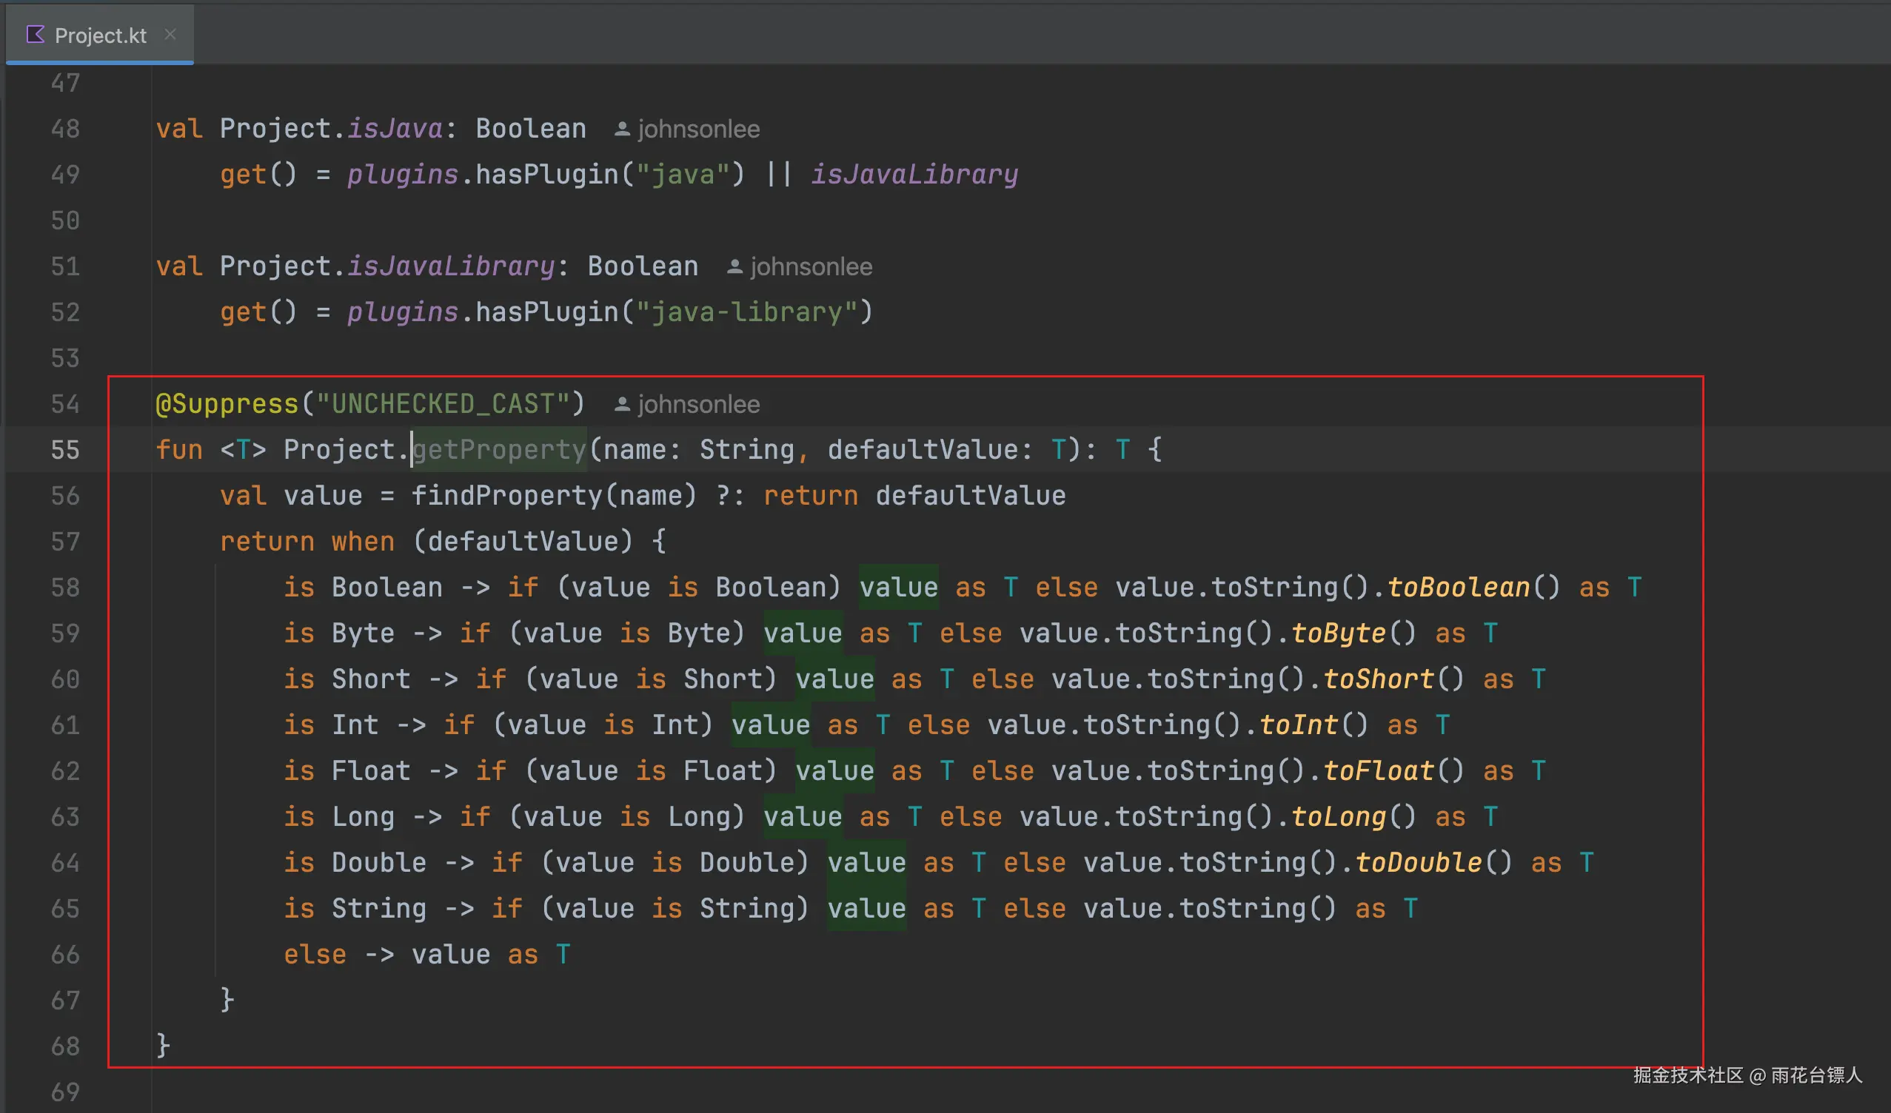Open johnsonlee author hint on line 48
This screenshot has height=1113, width=1891.
[x=698, y=130]
